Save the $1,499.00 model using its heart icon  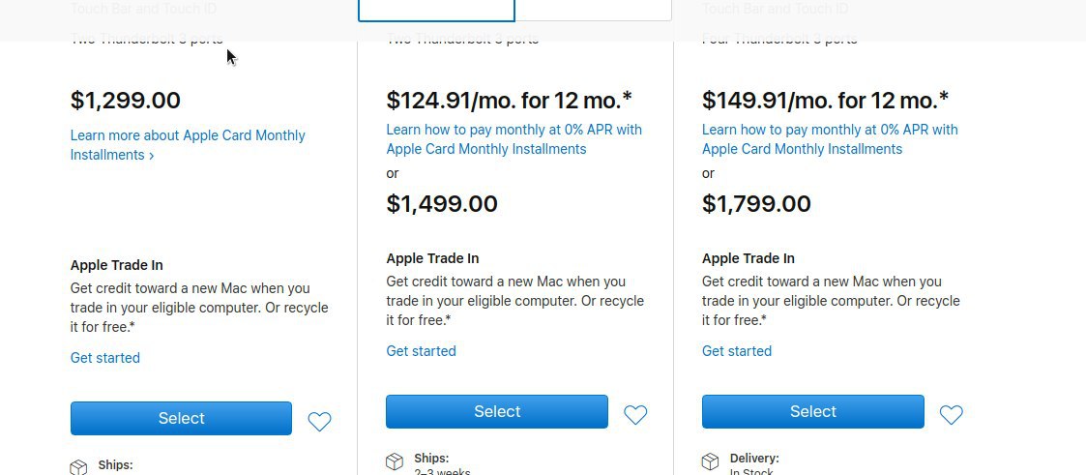(x=635, y=414)
